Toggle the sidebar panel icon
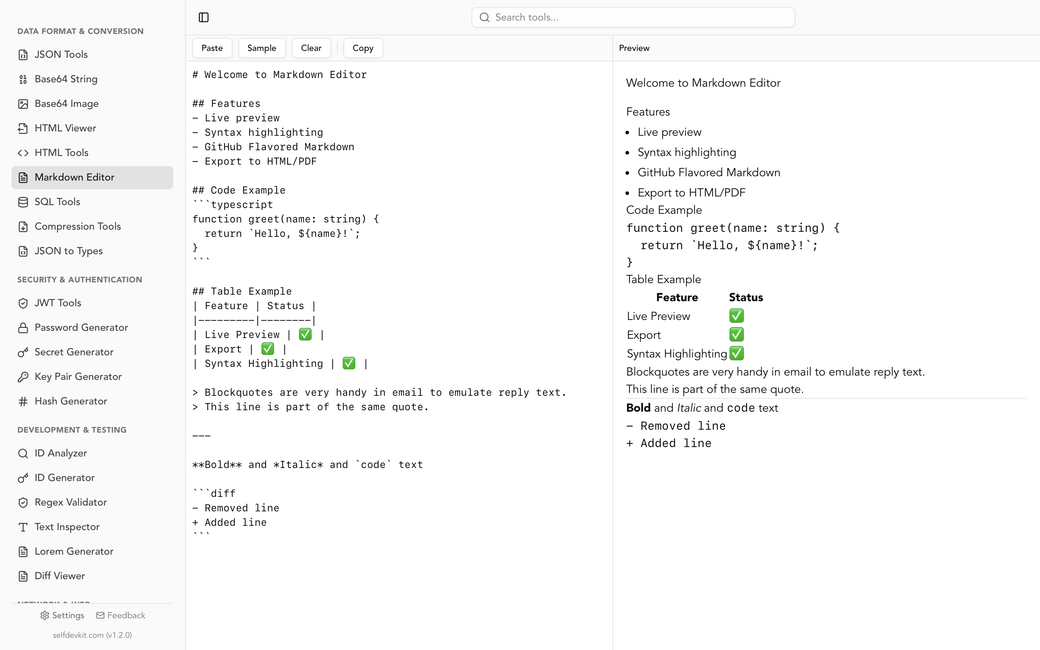Image resolution: width=1040 pixels, height=650 pixels. point(204,17)
